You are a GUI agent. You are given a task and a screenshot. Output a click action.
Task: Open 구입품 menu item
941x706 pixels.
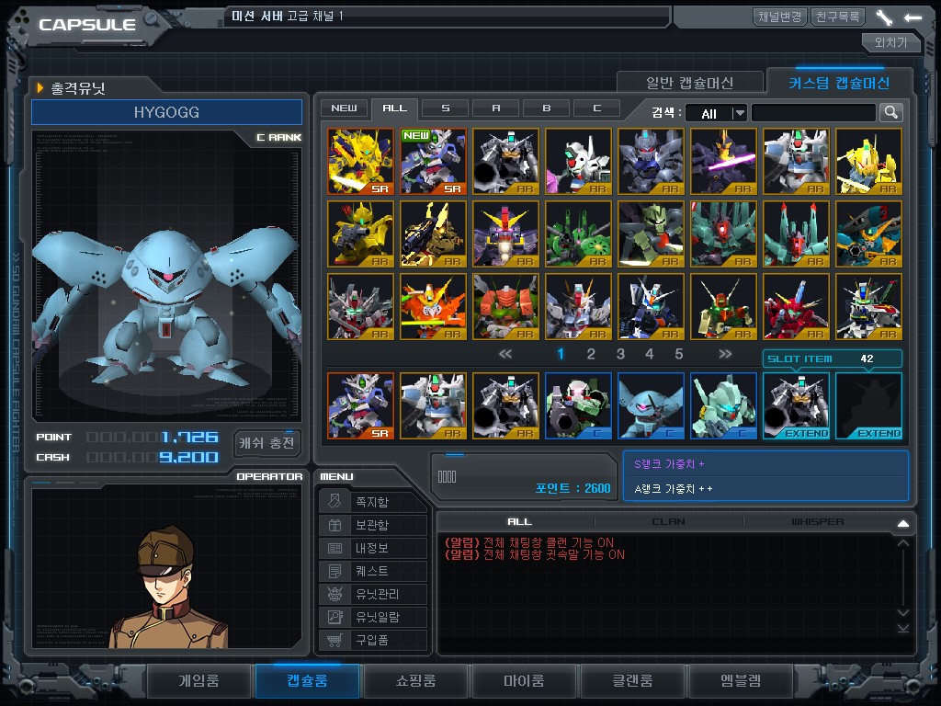click(x=373, y=640)
